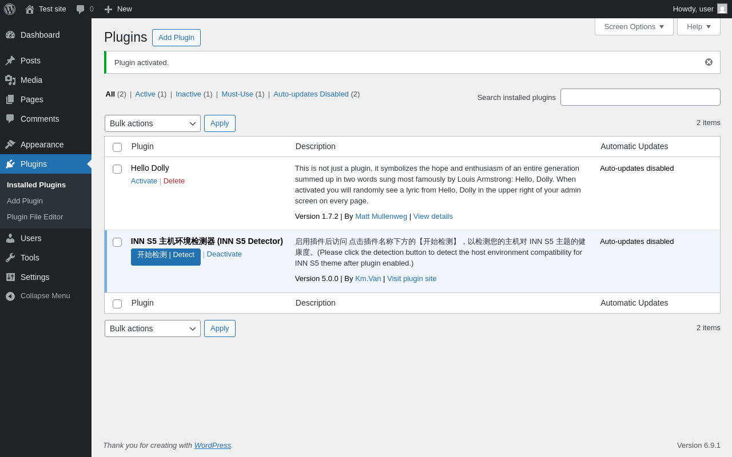This screenshot has width=732, height=457.
Task: Click Howdy, user account menu
Action: [699, 9]
